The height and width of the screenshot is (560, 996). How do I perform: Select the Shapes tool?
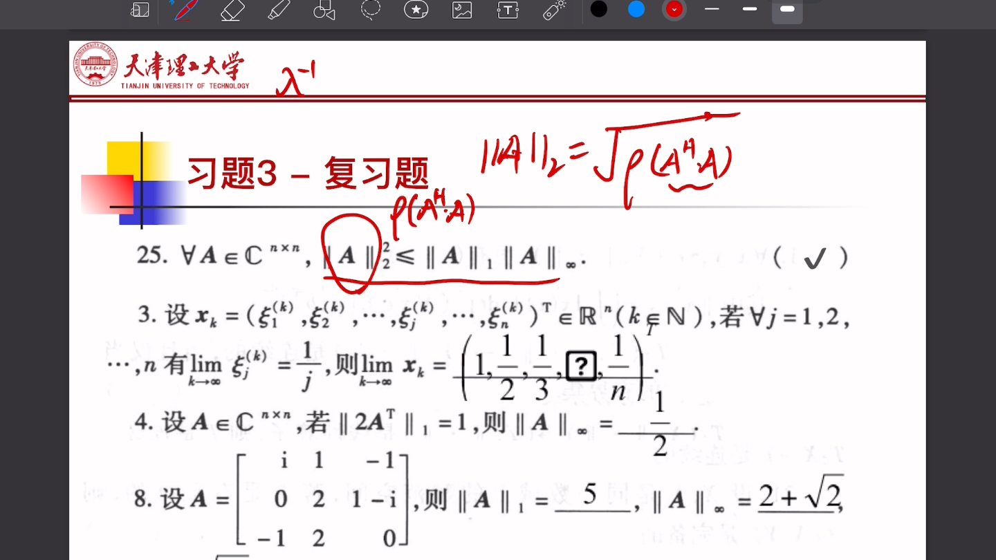tap(324, 10)
